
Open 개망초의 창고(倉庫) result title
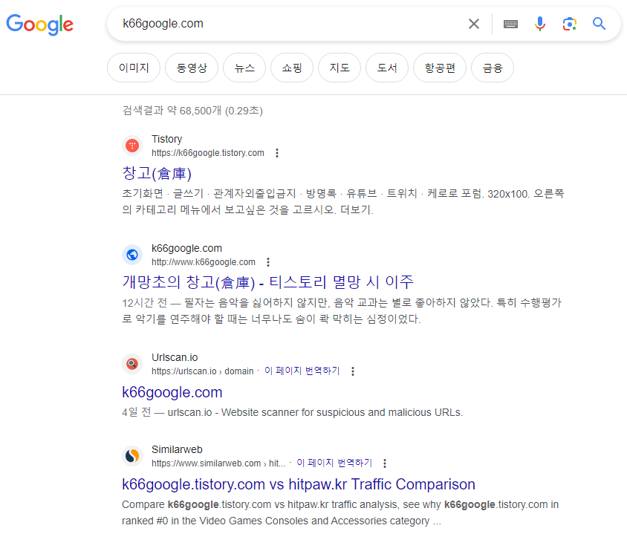[267, 282]
